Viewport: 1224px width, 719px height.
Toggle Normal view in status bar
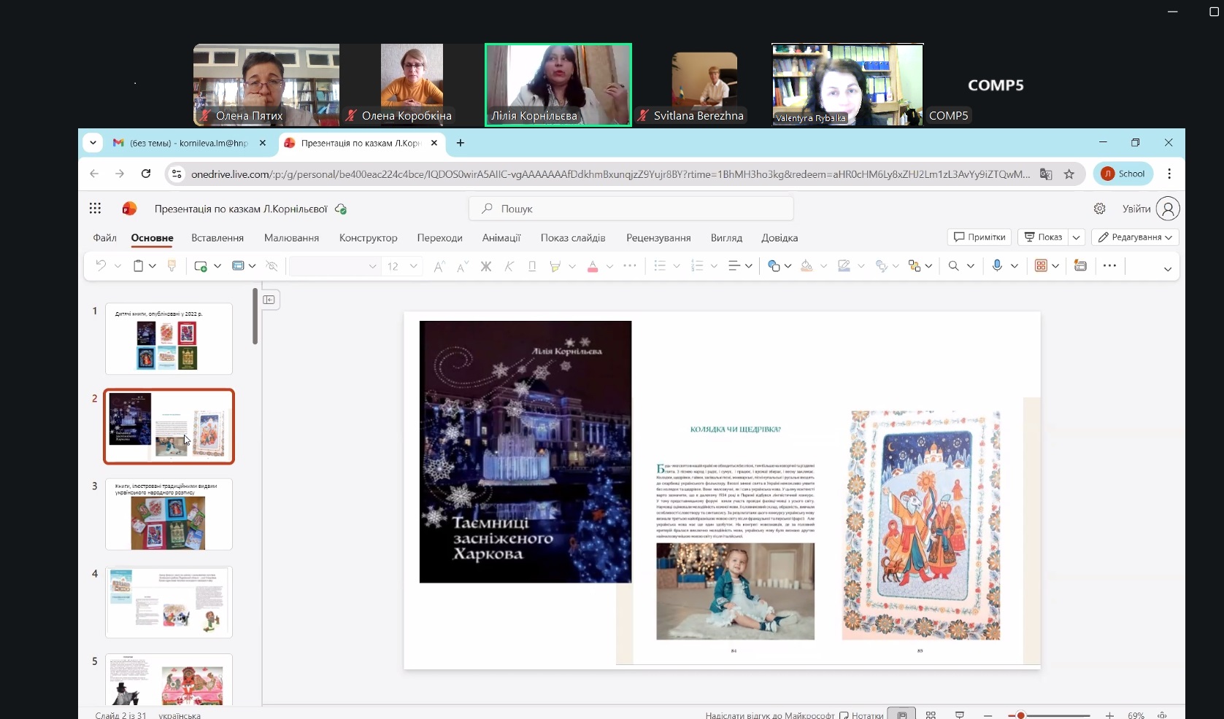[x=902, y=715]
